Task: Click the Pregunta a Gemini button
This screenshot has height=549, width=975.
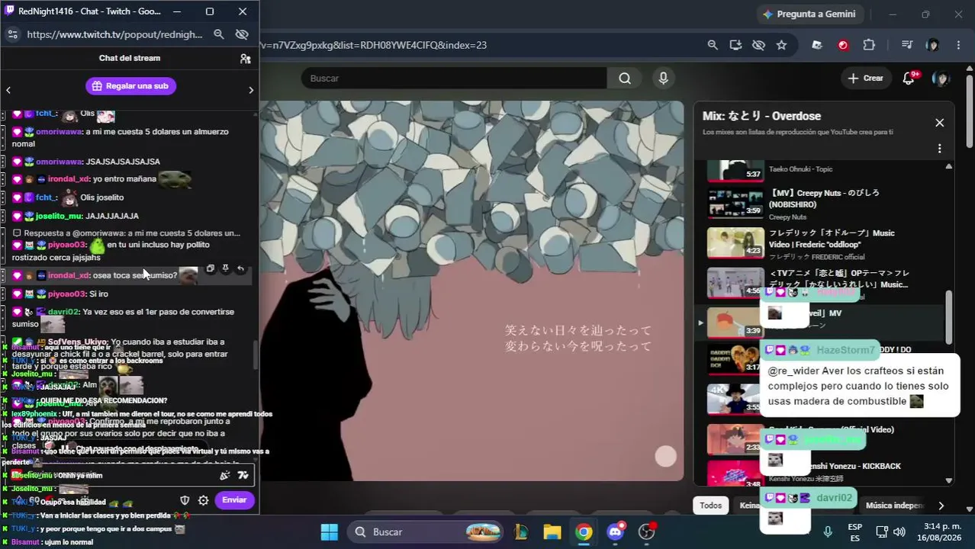Action: [x=809, y=14]
